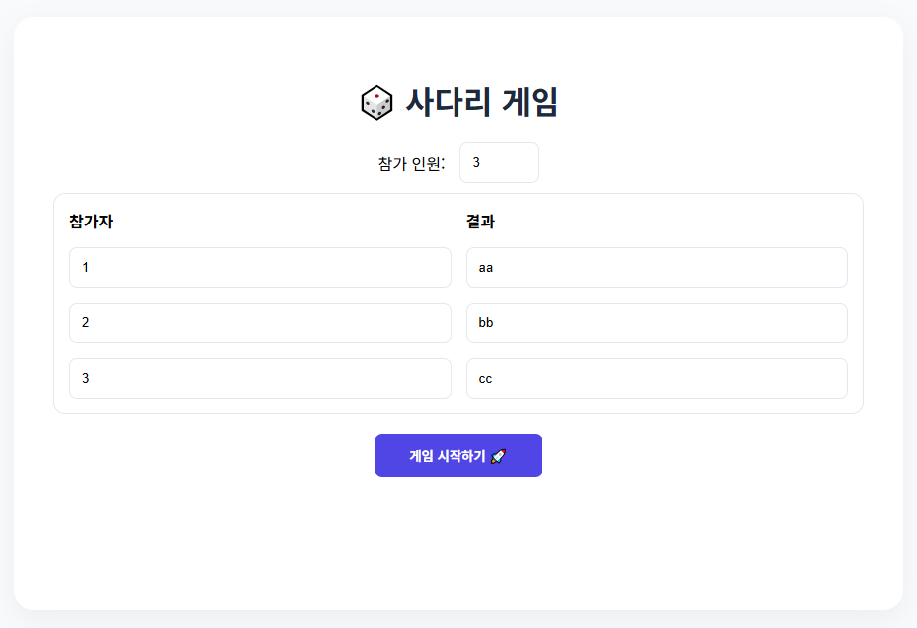917x628 pixels.
Task: Select the result field containing aa
Action: (656, 267)
